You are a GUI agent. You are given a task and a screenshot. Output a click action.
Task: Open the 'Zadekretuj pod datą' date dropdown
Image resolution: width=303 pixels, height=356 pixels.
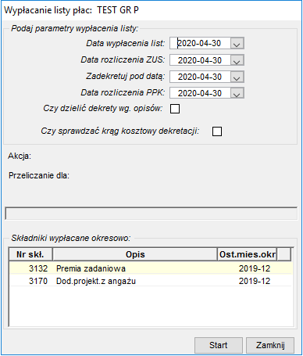pos(237,77)
